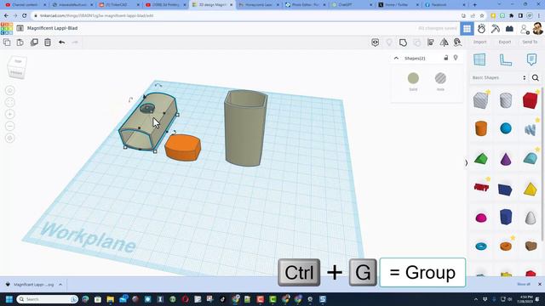Pick the navy Polygon shape
545x306 pixels.
click(506, 217)
